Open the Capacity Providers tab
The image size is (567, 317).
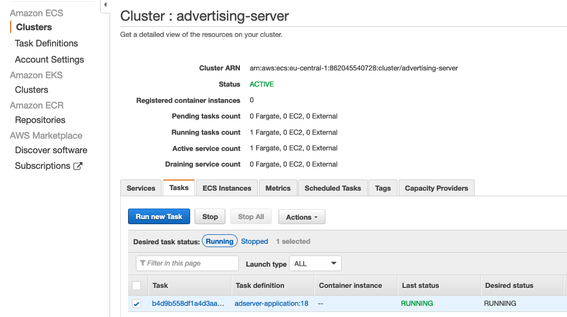[x=437, y=188]
